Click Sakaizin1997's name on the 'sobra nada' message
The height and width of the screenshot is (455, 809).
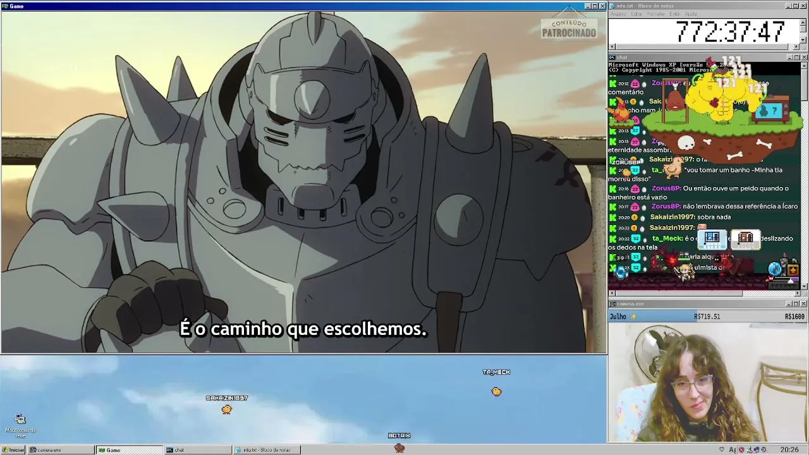(x=672, y=217)
